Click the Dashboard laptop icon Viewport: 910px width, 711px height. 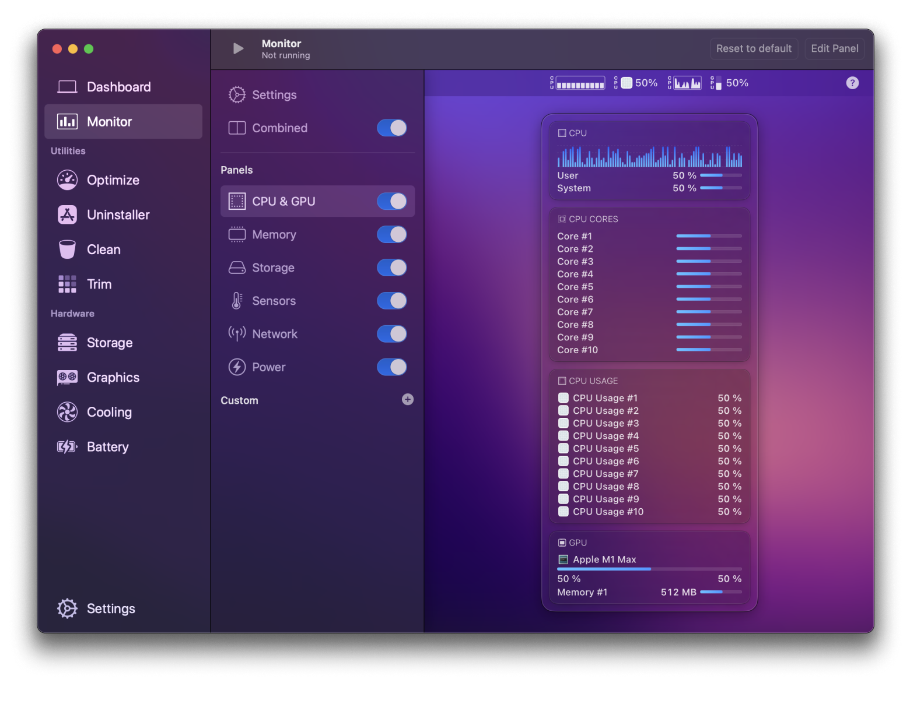point(67,87)
